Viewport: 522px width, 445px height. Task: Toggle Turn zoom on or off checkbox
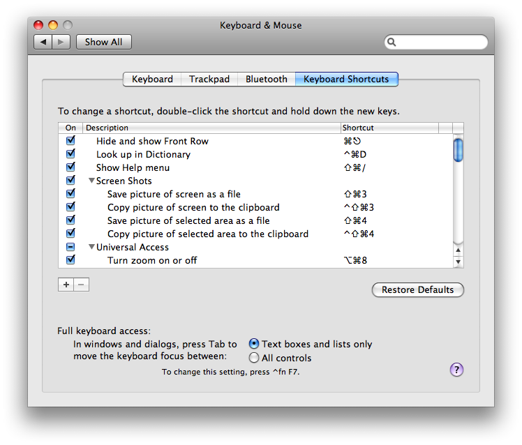tap(70, 260)
